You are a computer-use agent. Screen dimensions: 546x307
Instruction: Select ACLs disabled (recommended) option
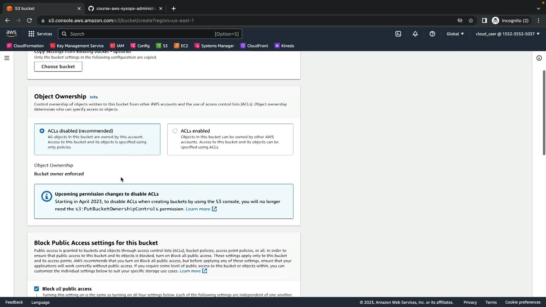coord(42,131)
